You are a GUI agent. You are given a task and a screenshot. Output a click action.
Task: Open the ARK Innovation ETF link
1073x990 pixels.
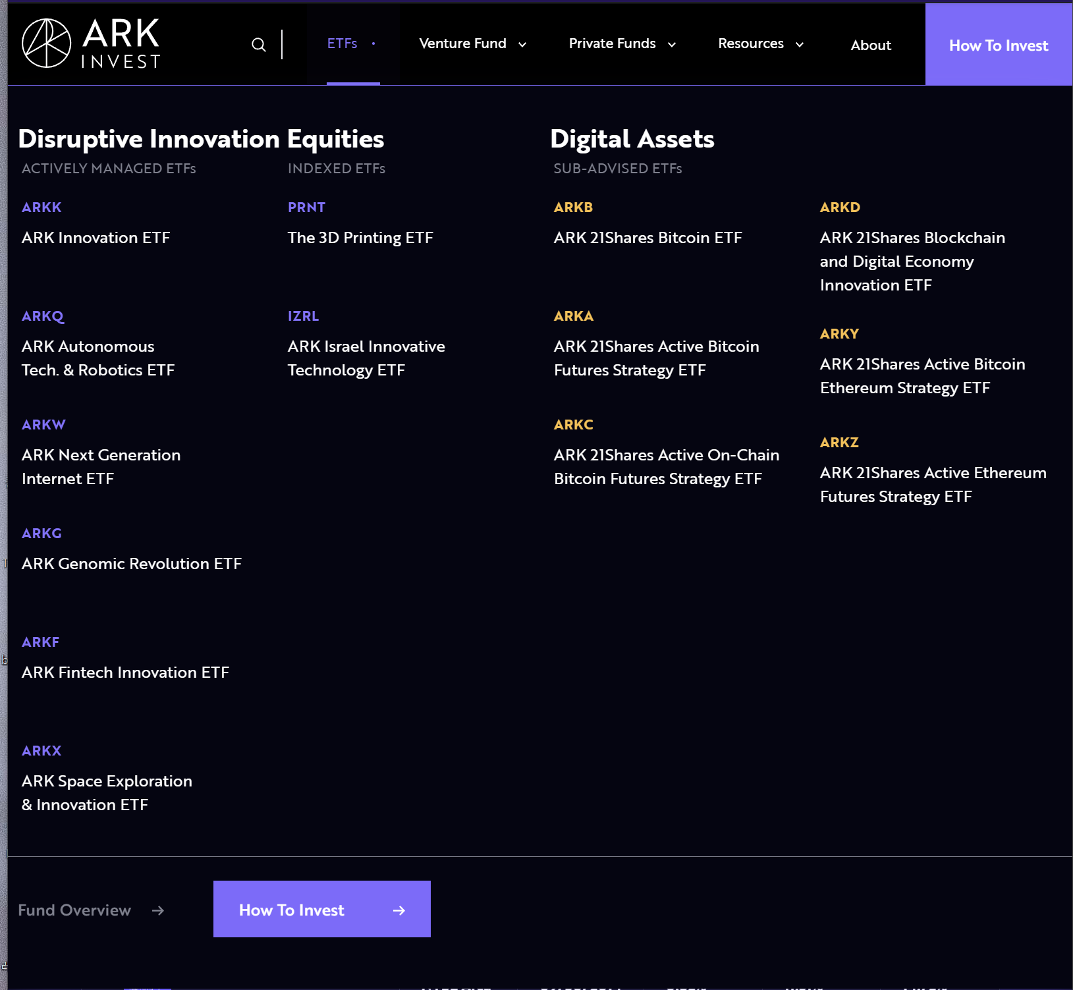point(96,238)
